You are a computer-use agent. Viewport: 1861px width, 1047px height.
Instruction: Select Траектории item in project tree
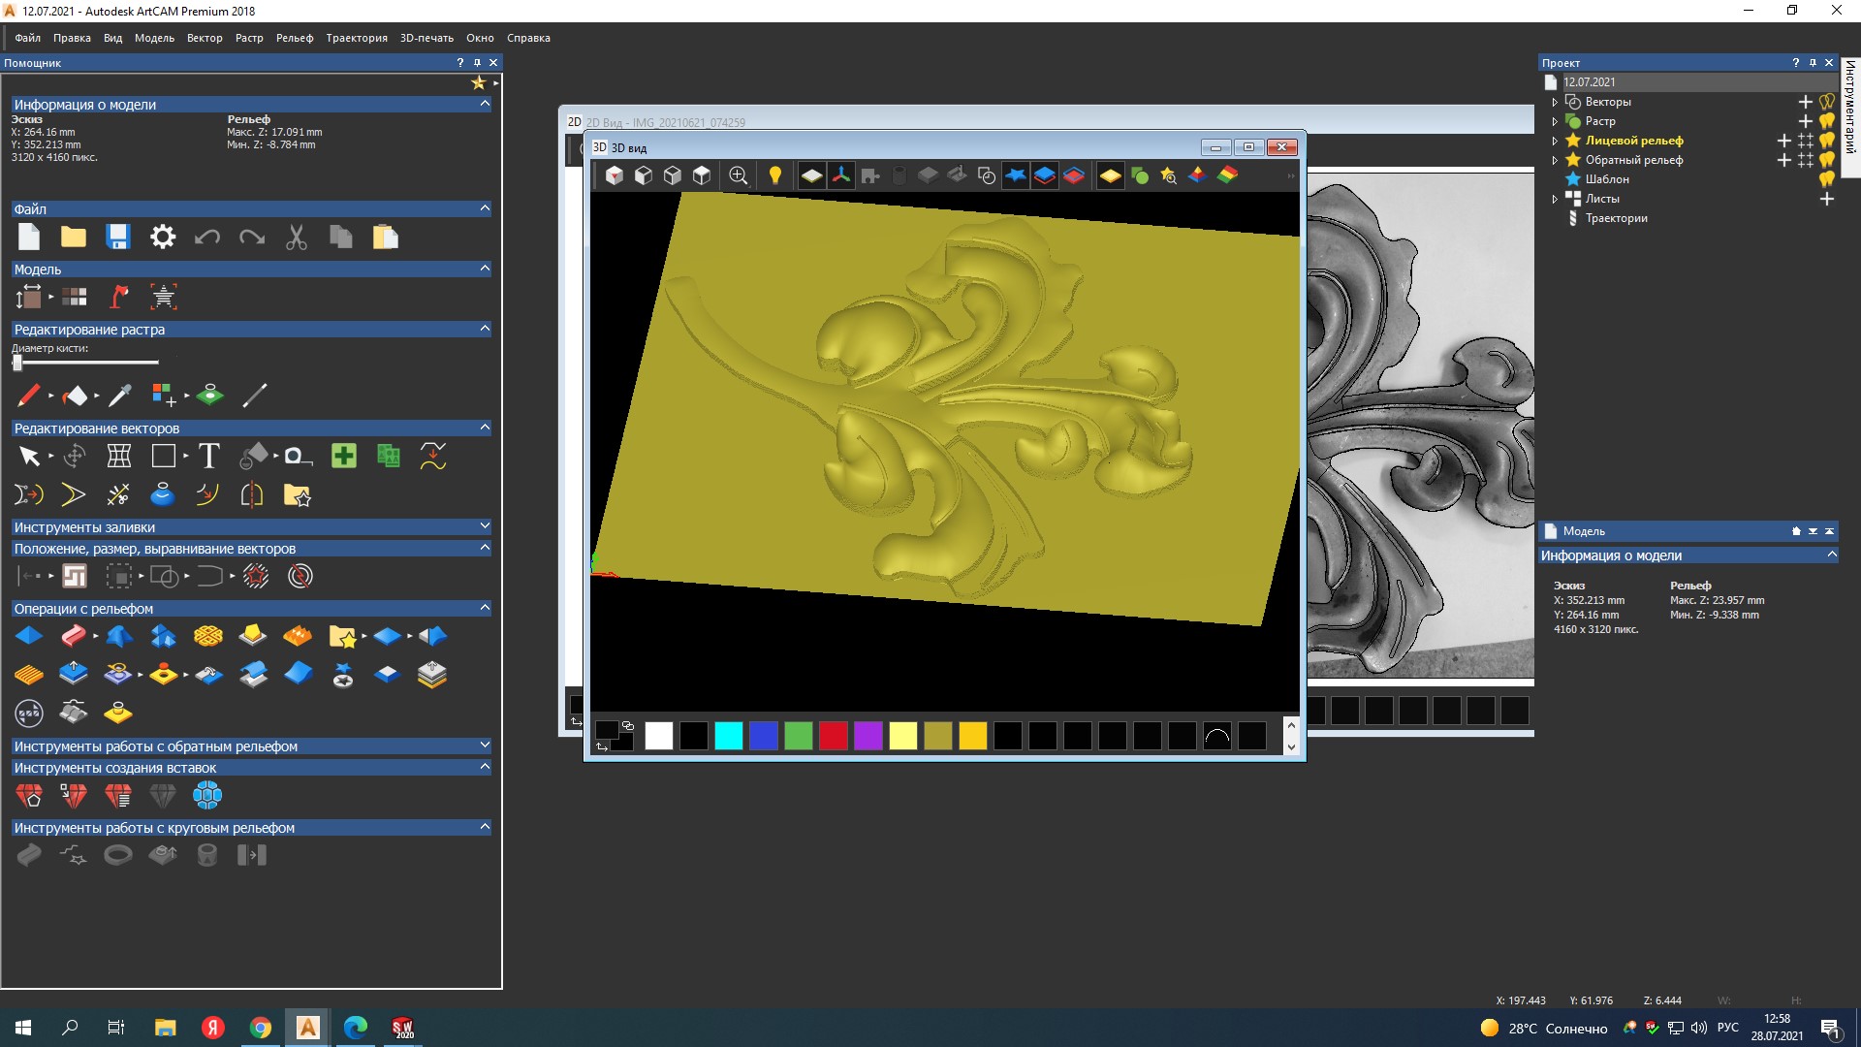pyautogui.click(x=1616, y=218)
